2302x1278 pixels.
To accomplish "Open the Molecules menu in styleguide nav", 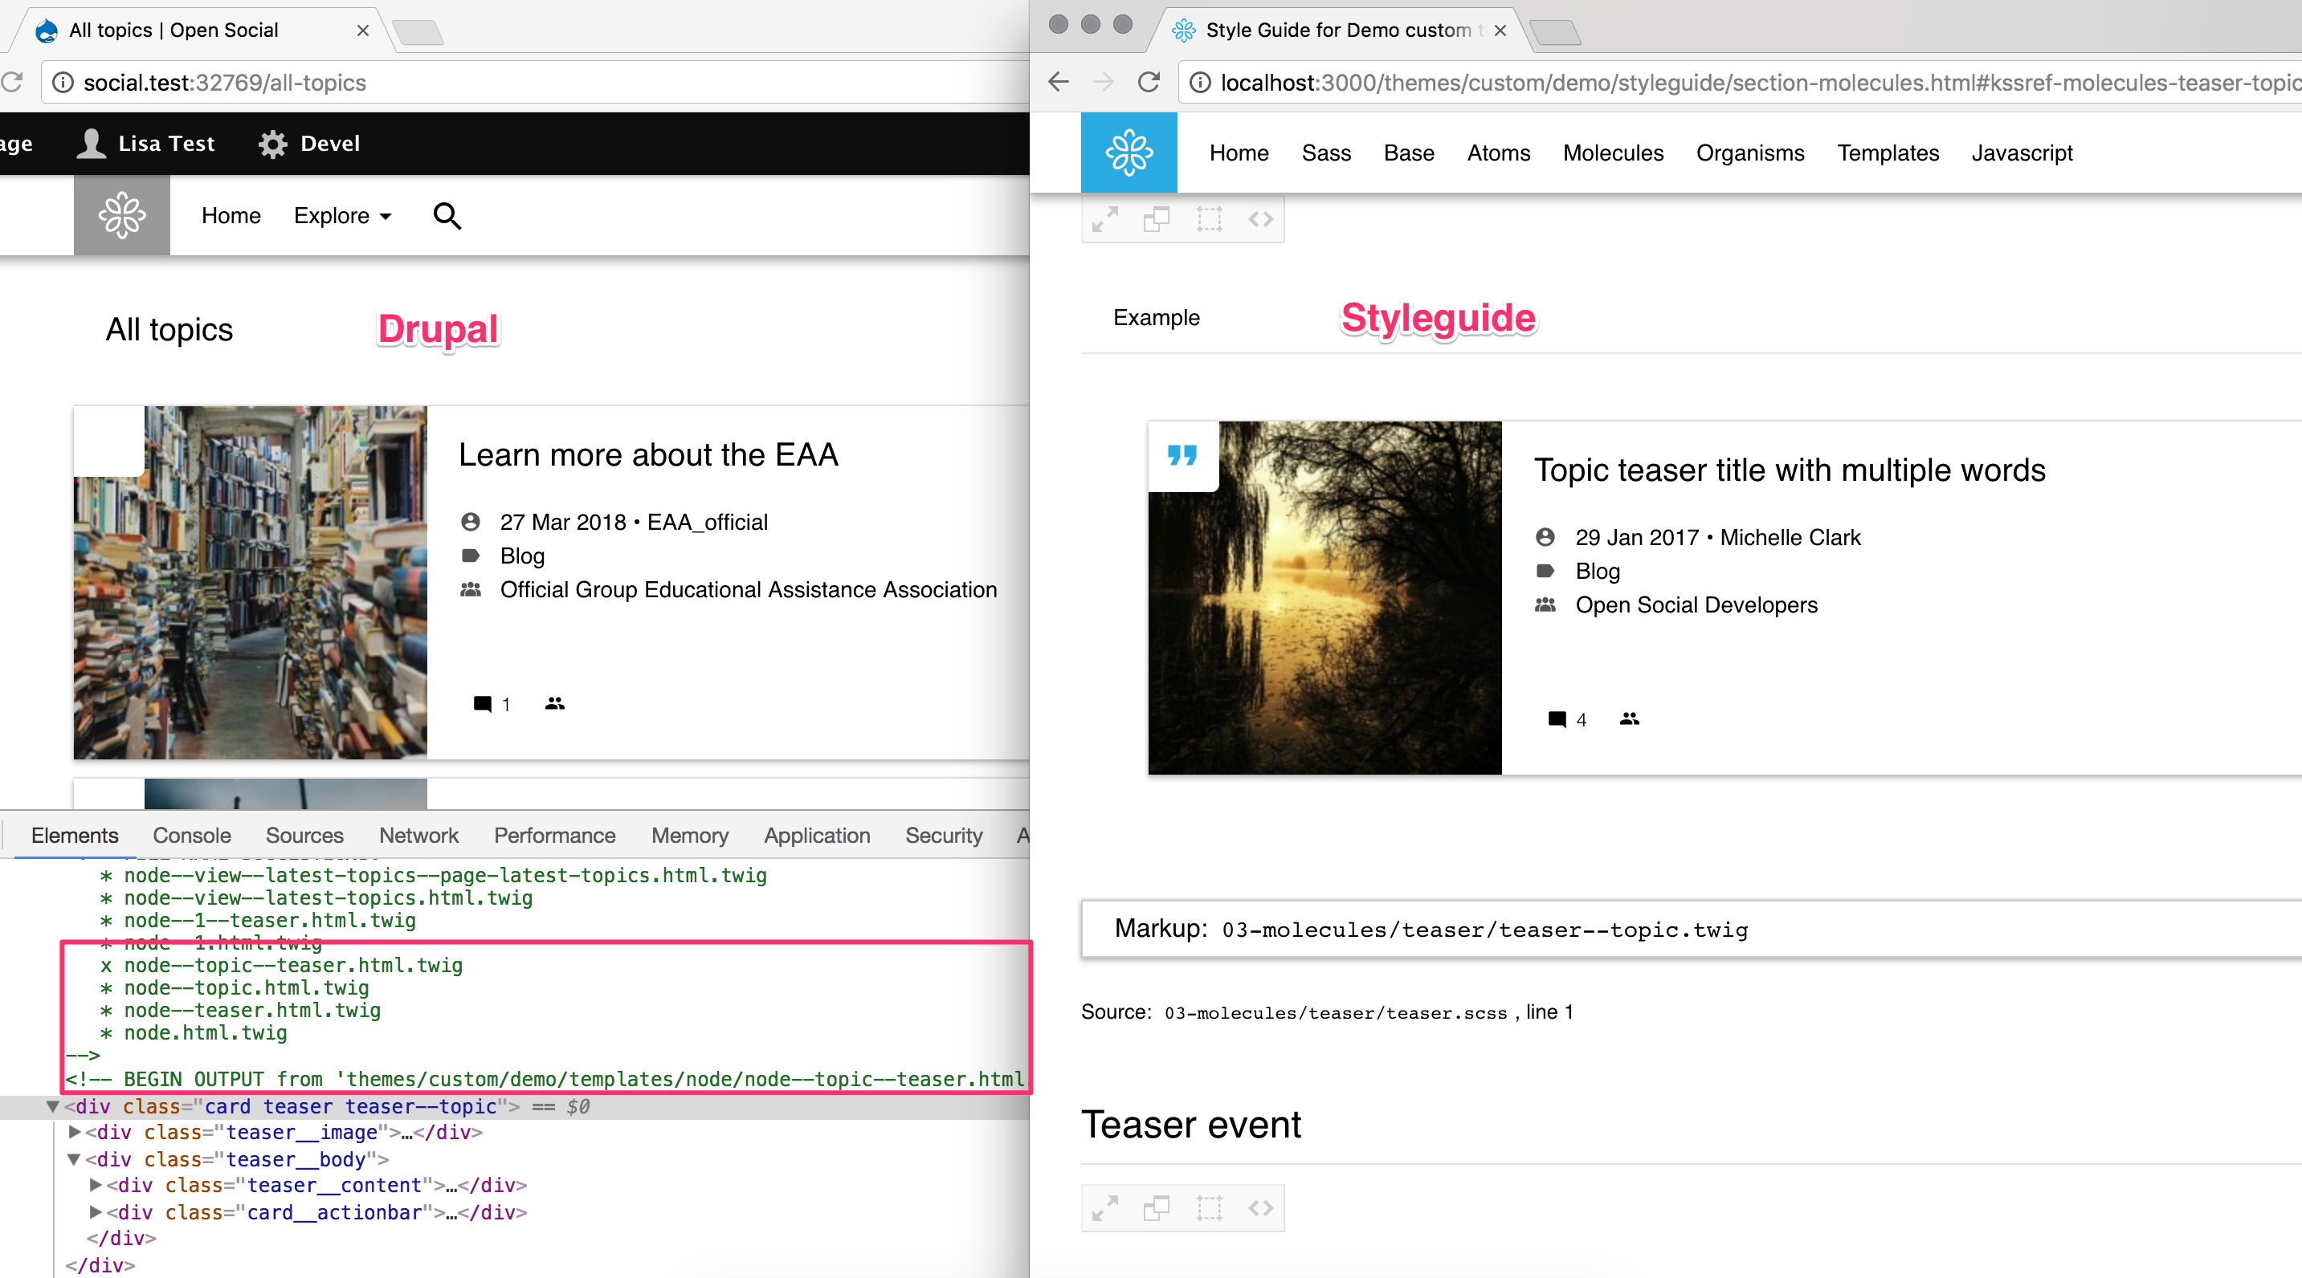I will pyautogui.click(x=1612, y=153).
